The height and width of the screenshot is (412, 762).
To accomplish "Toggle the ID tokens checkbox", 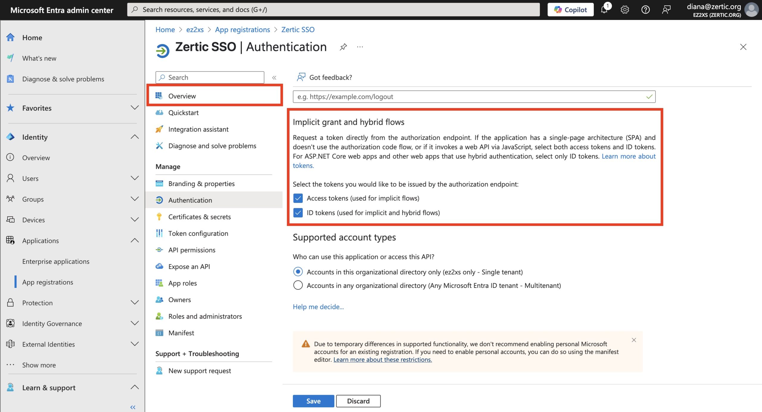I will coord(298,213).
